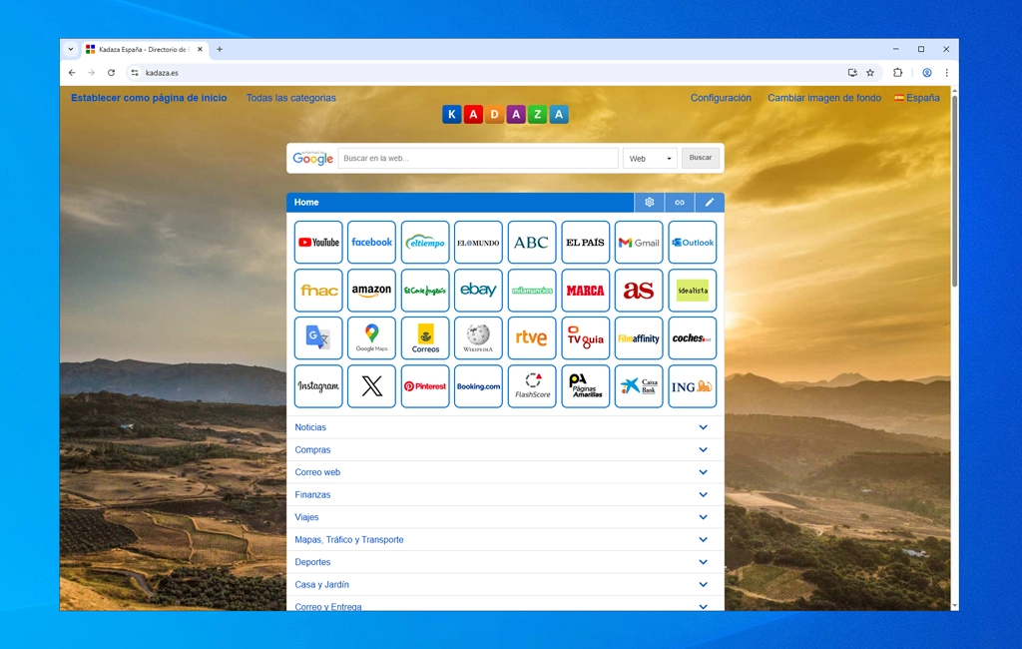Open the X (Twitter) tile
Image resolution: width=1022 pixels, height=649 pixels.
click(371, 386)
